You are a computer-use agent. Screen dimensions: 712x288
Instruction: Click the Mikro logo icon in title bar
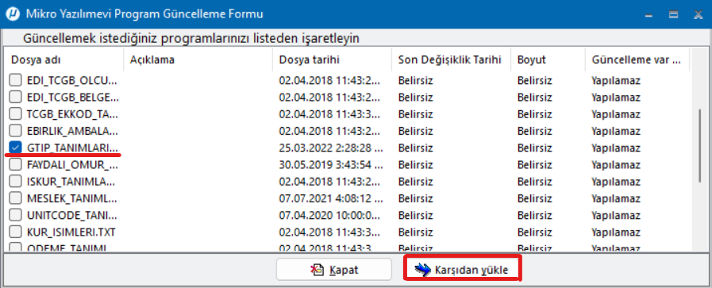[12, 14]
